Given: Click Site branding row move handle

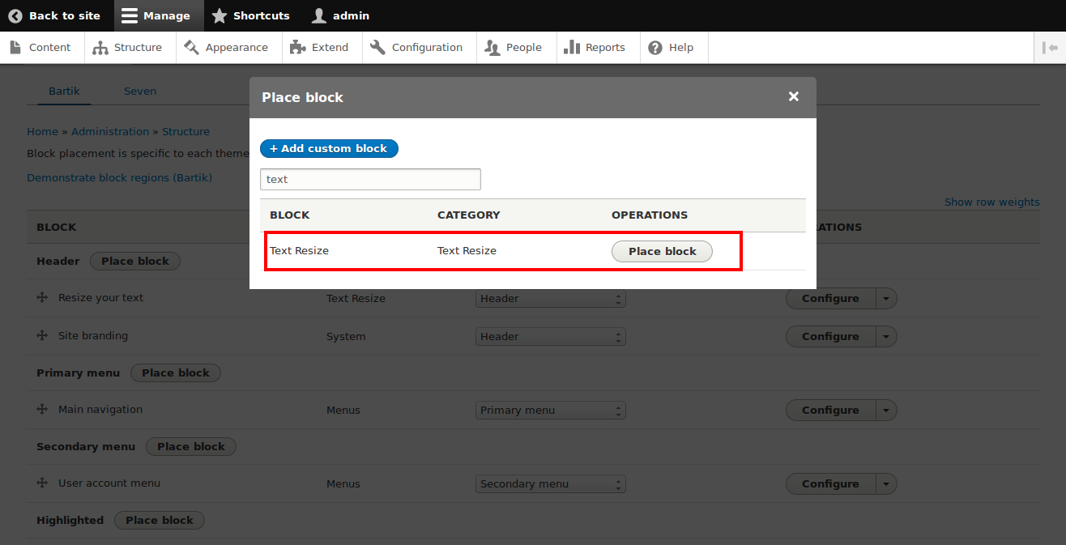Looking at the screenshot, I should (x=42, y=336).
